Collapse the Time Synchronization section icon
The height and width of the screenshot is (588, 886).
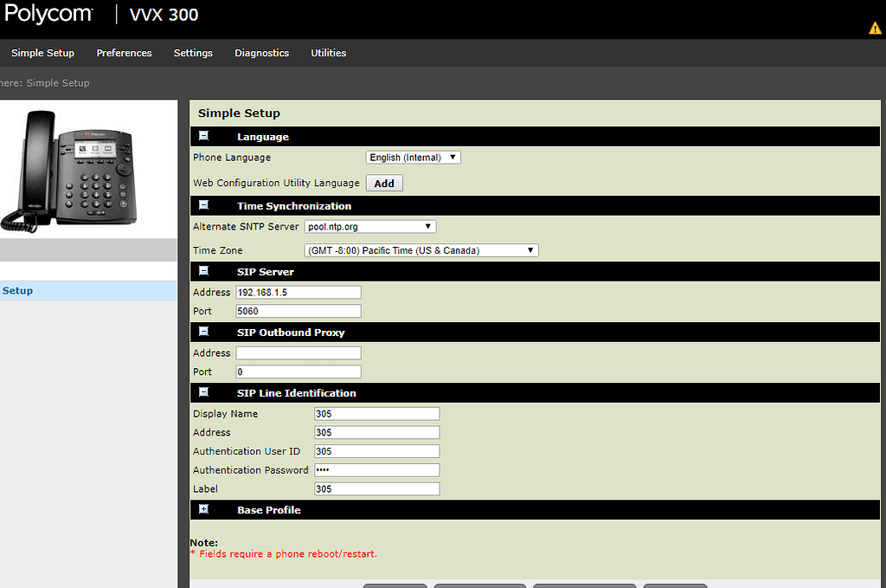(203, 205)
